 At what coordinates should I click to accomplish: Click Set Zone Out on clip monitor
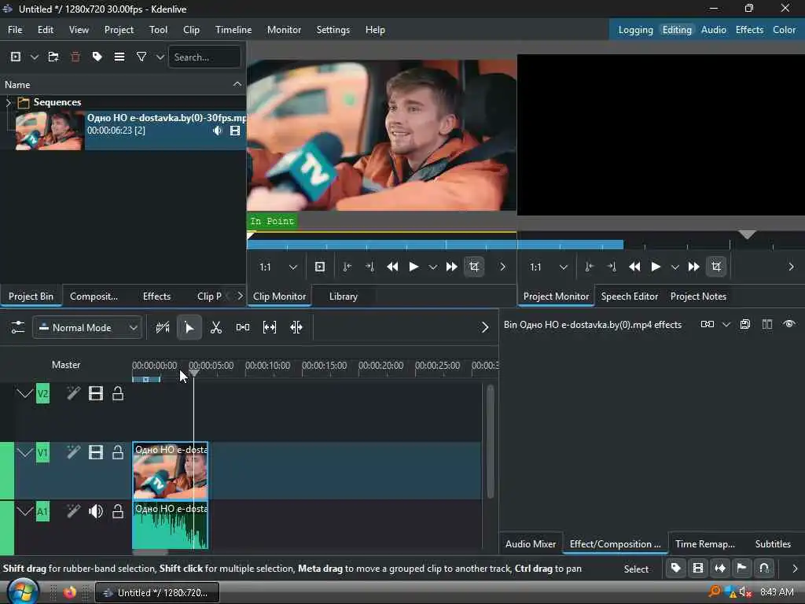pyautogui.click(x=369, y=267)
